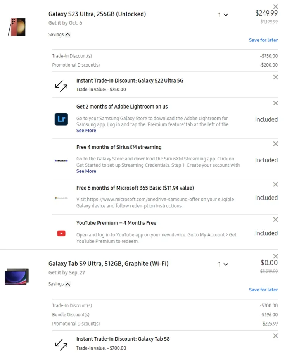Click the $249.99 price of Galaxy S23 Ultra

tap(266, 13)
